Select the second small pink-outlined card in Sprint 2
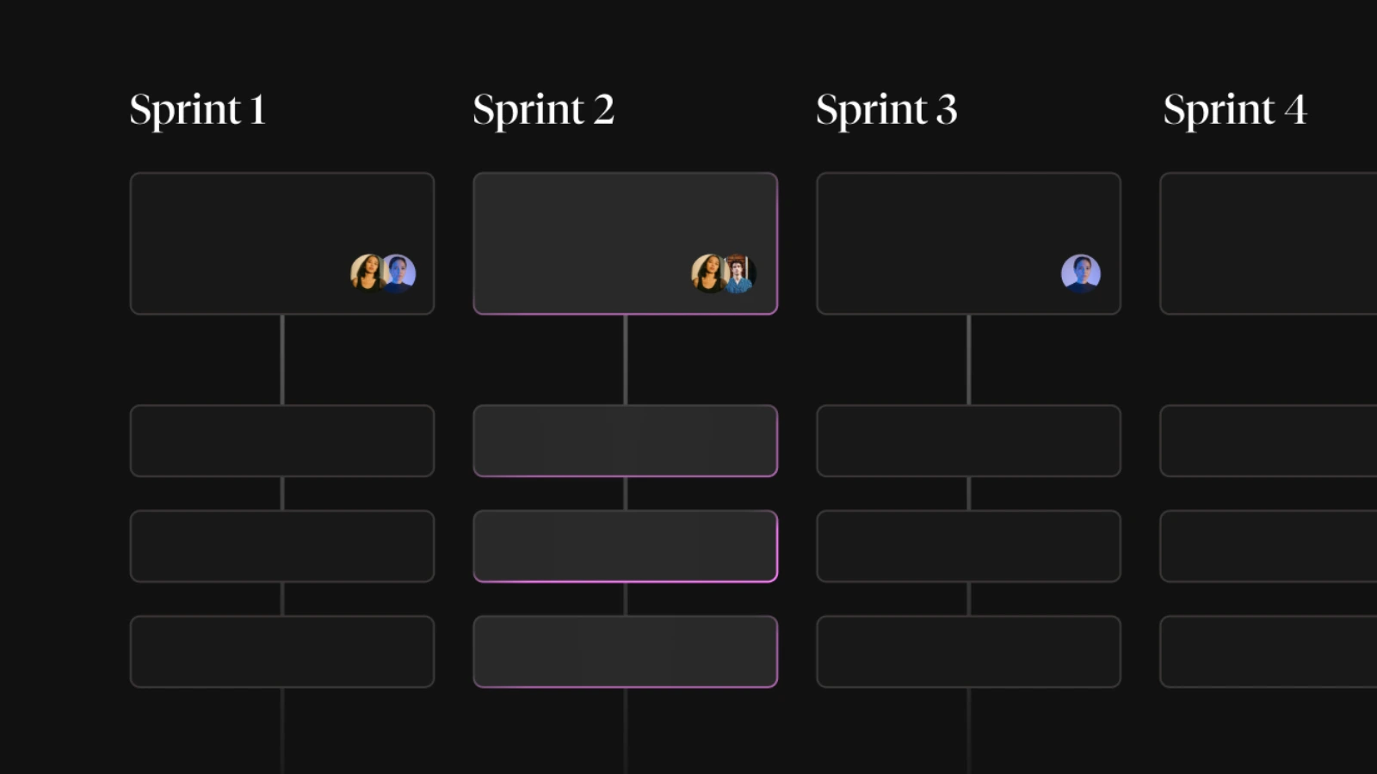 click(626, 546)
